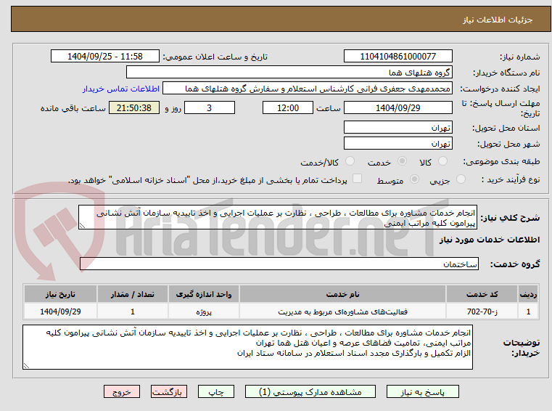Click the پاسخ به نیاز button
This screenshot has height=411, width=552.
pos(422,391)
